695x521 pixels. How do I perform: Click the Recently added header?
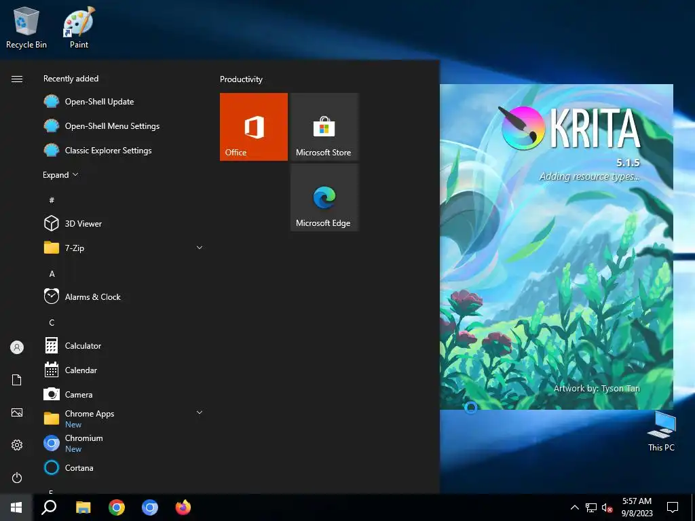(x=71, y=79)
